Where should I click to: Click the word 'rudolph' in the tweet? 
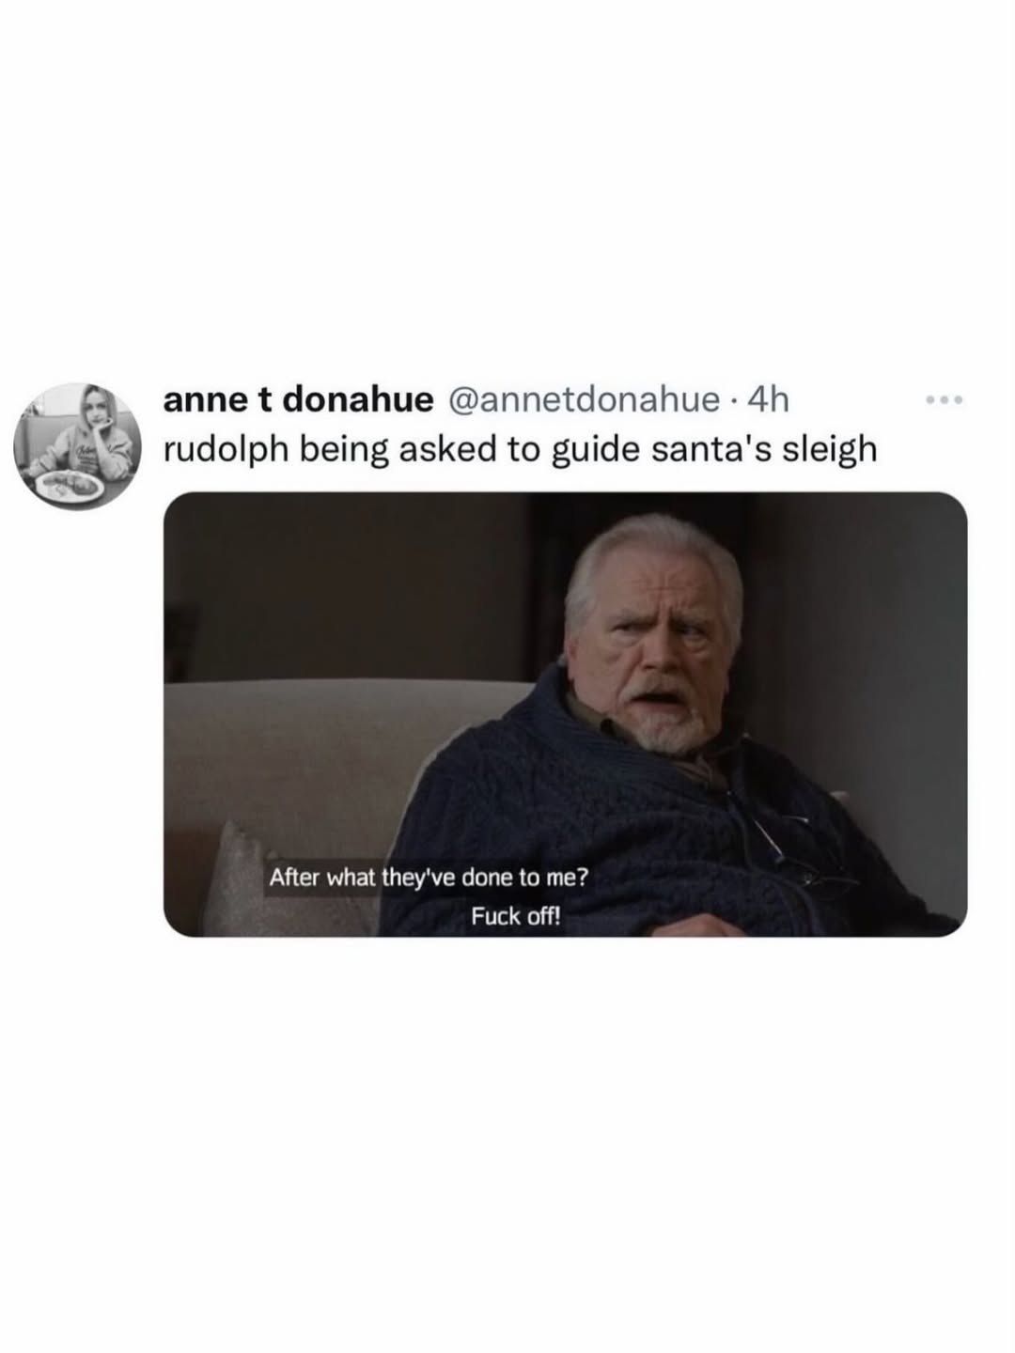coord(225,449)
